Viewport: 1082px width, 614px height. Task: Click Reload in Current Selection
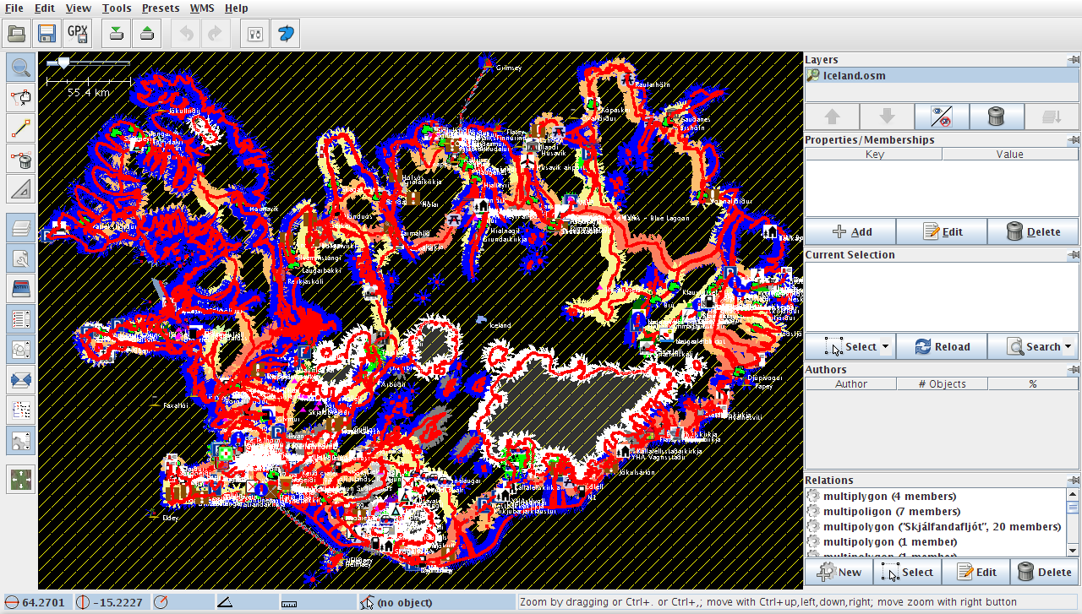coord(942,346)
